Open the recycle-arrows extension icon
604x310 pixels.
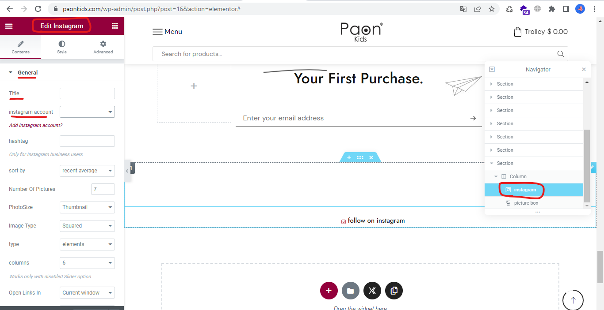click(510, 9)
